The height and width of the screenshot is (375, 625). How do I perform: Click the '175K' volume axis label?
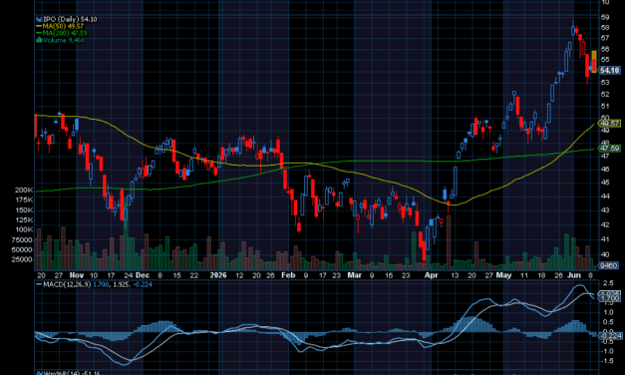tap(24, 199)
